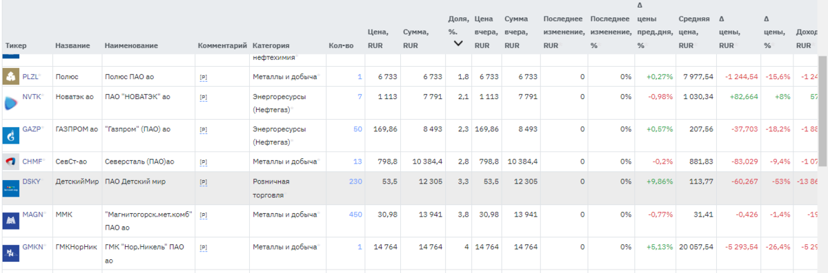Click the Severstal logo beside CHMF
Image resolution: width=828 pixels, height=273 pixels.
coord(11,162)
